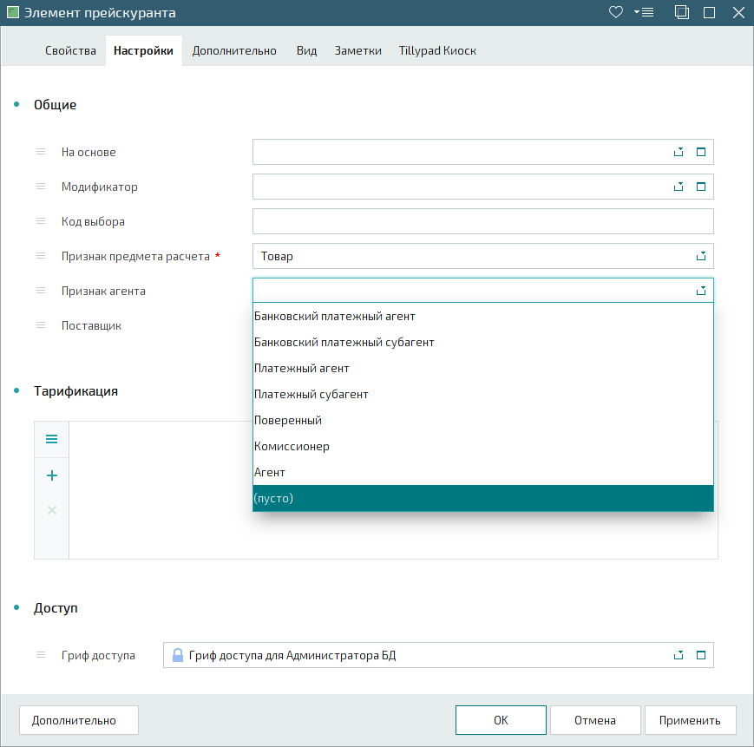
Task: Switch to the Tillypad Киоск tab
Action: [437, 50]
